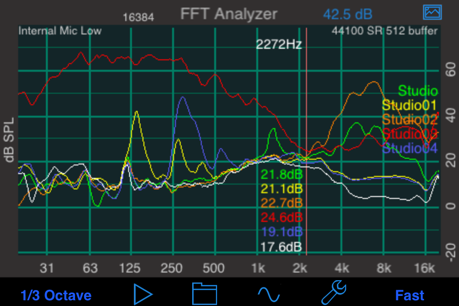The image size is (459, 306).
Task: Tap the 250 frequency axis label
Action: (x=171, y=268)
